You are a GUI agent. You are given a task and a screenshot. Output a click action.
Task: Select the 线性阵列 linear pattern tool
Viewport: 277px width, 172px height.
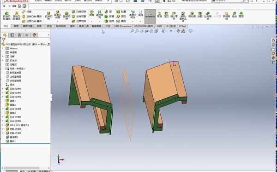click(99, 15)
